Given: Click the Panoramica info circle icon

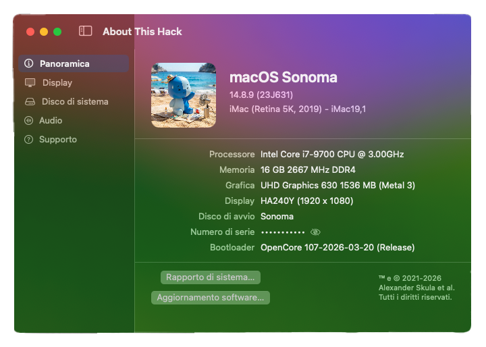Looking at the screenshot, I should (29, 63).
